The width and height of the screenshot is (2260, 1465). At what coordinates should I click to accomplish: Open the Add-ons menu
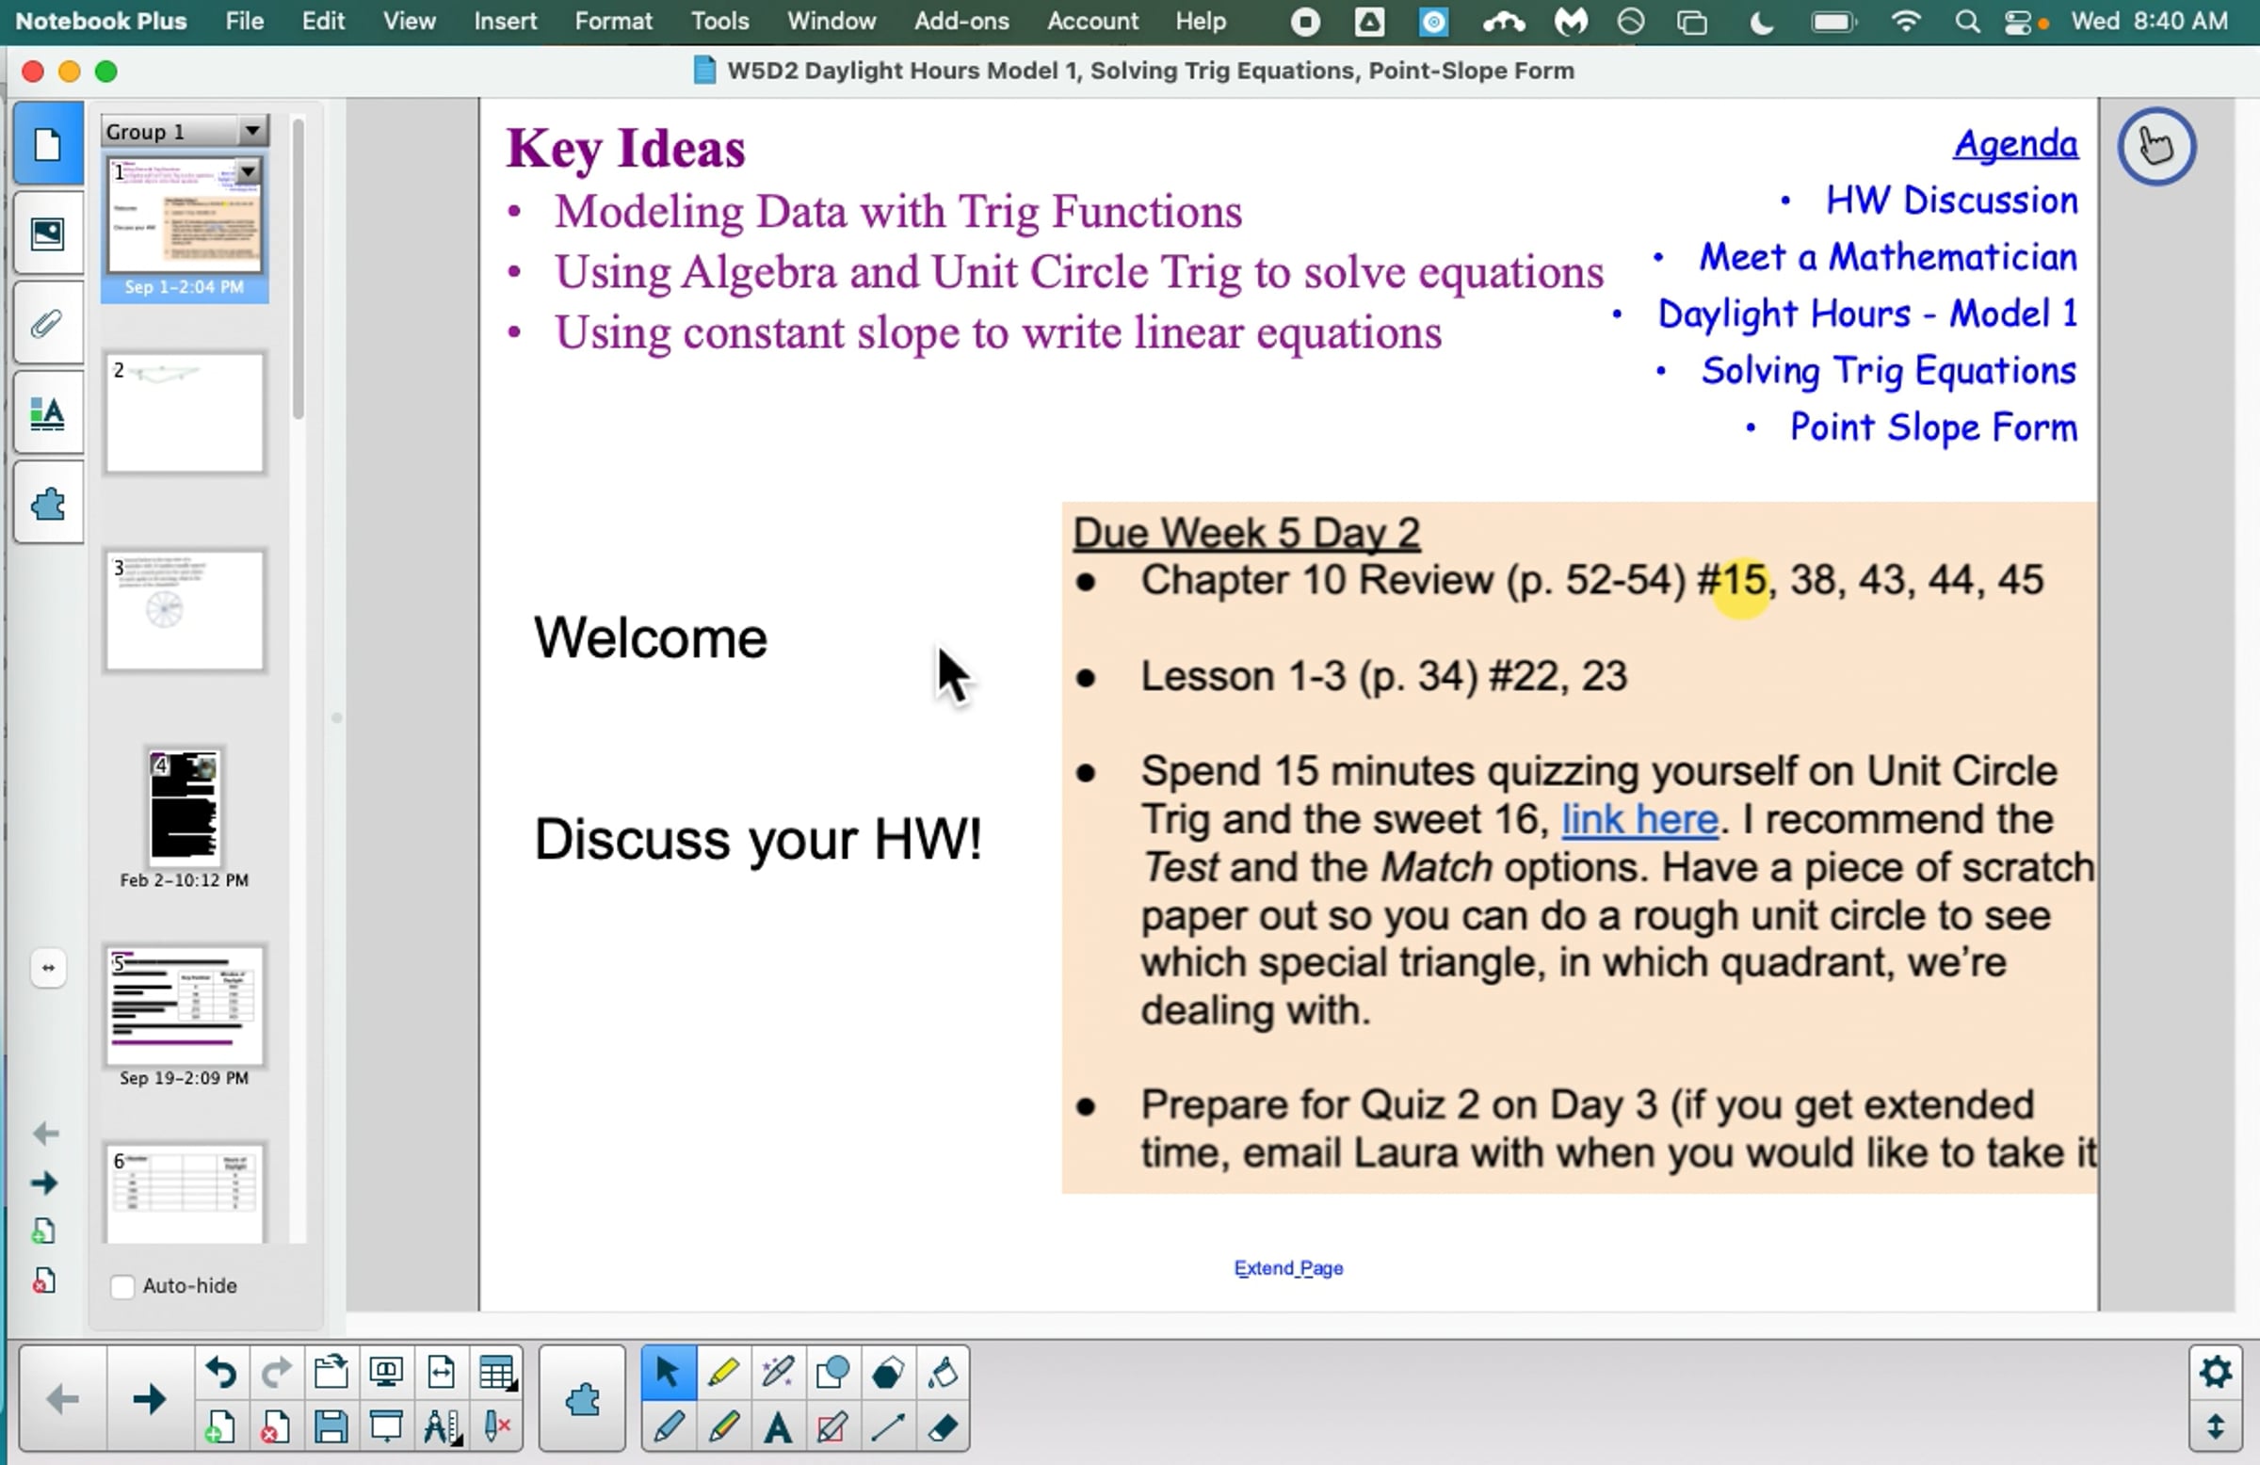tap(961, 21)
